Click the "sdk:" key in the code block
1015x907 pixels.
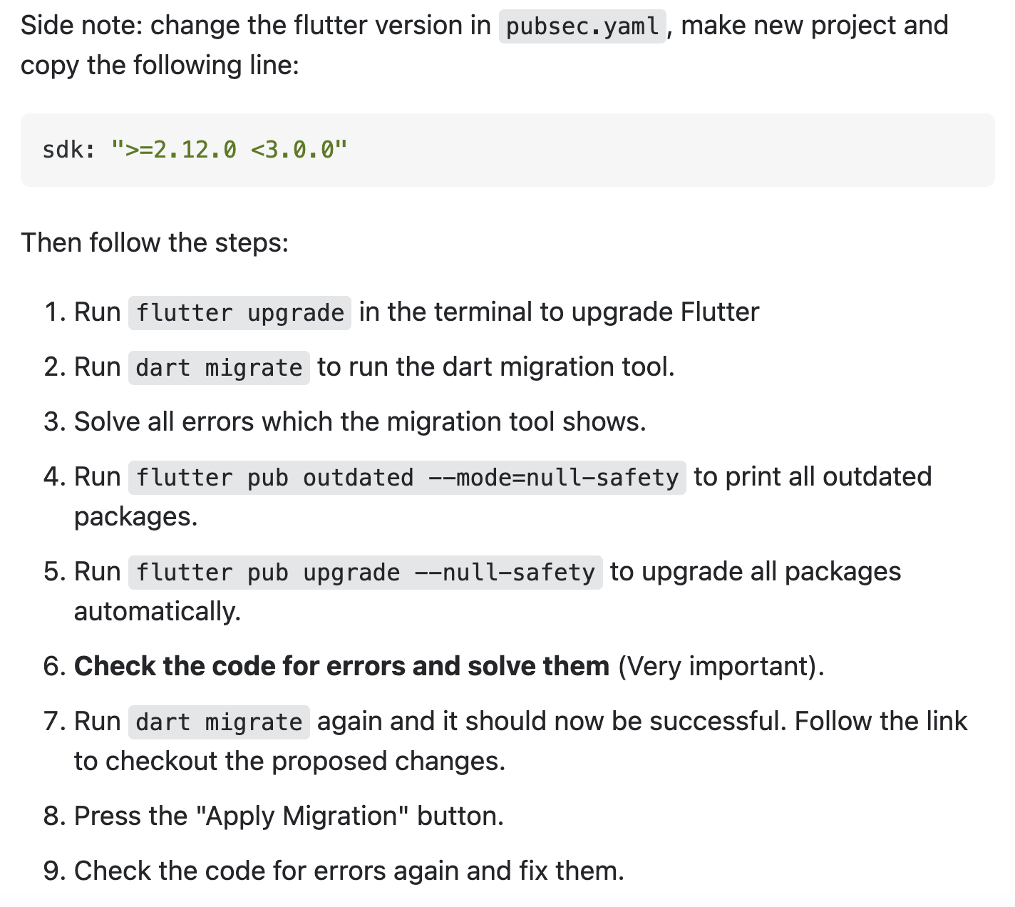click(68, 150)
